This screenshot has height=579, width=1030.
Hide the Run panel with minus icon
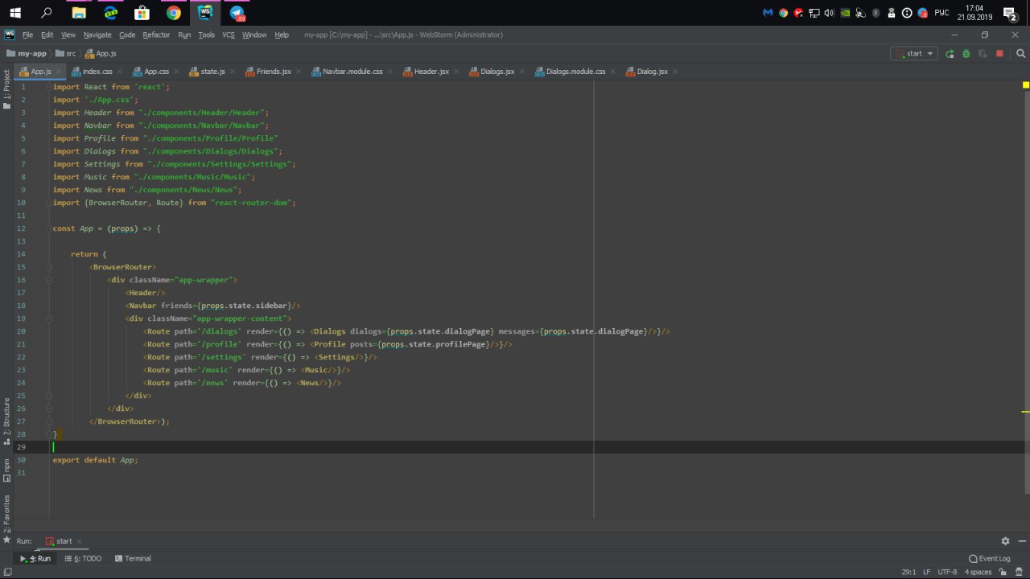[1021, 541]
